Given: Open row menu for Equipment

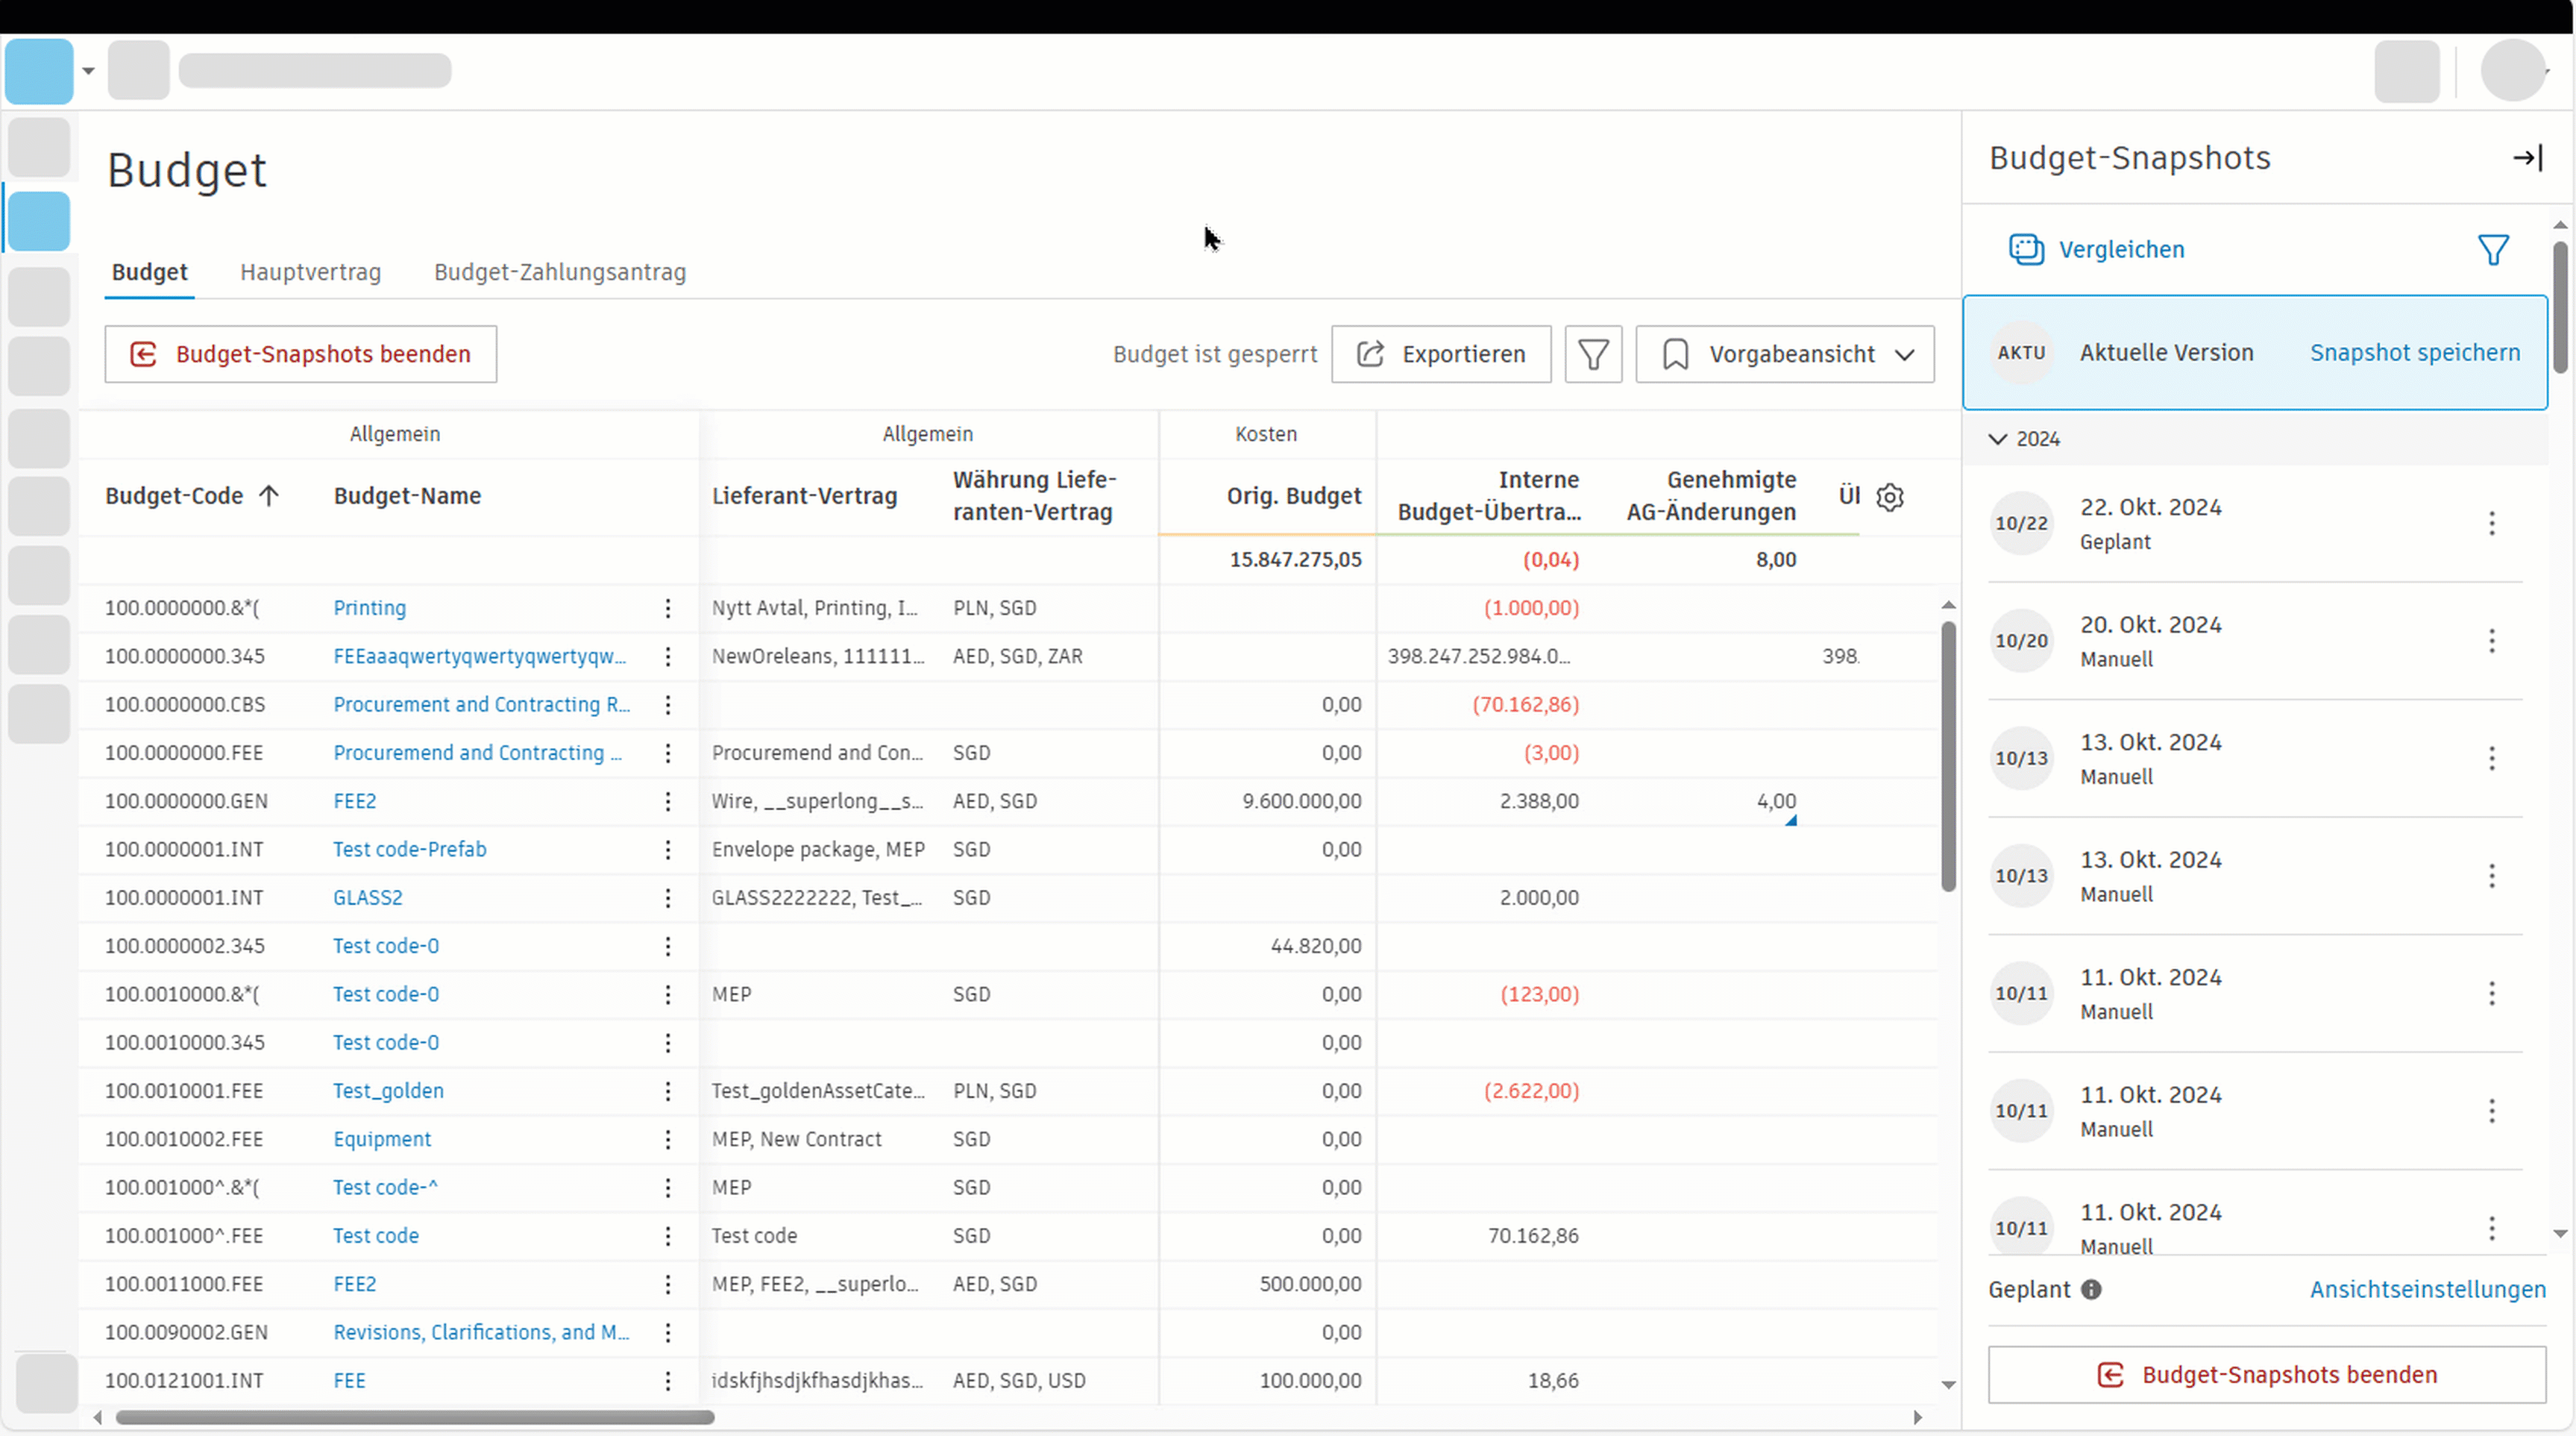Looking at the screenshot, I should point(668,1139).
